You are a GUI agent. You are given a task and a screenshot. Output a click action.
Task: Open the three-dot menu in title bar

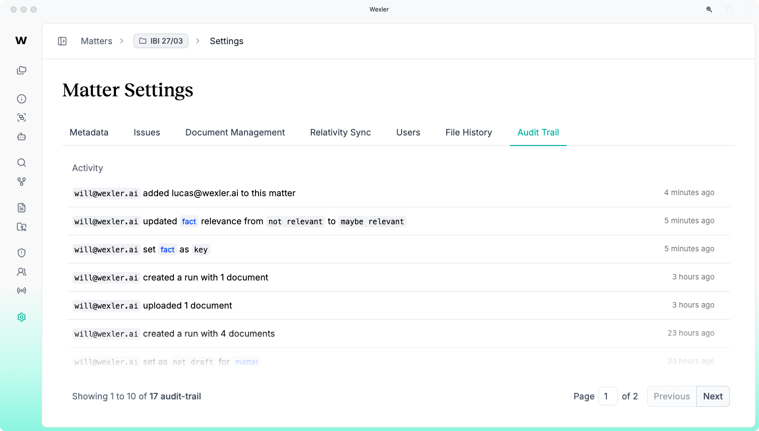(749, 10)
